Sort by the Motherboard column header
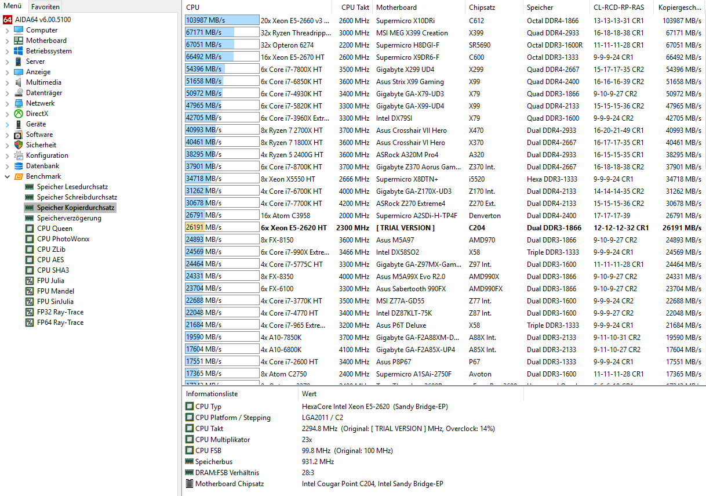This screenshot has height=496, width=706. coord(419,8)
